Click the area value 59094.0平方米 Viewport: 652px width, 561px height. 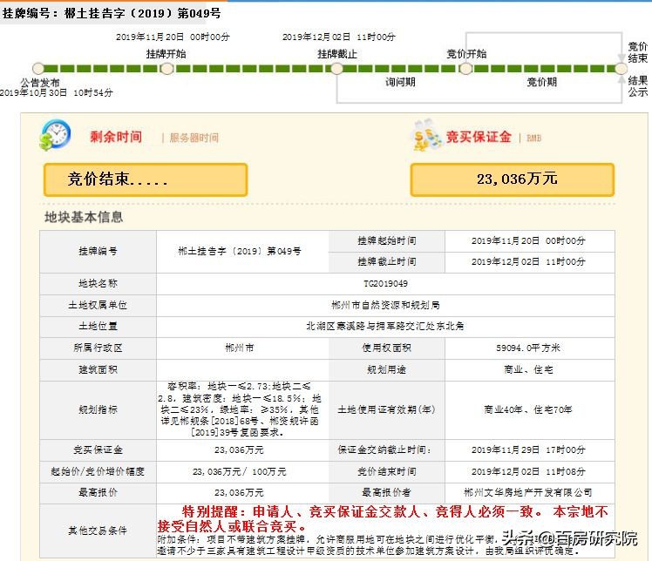(528, 348)
